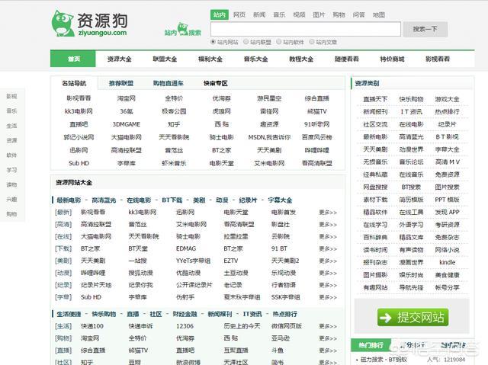
Task: Open the YYeTs字幕组 link
Action: click(193, 261)
